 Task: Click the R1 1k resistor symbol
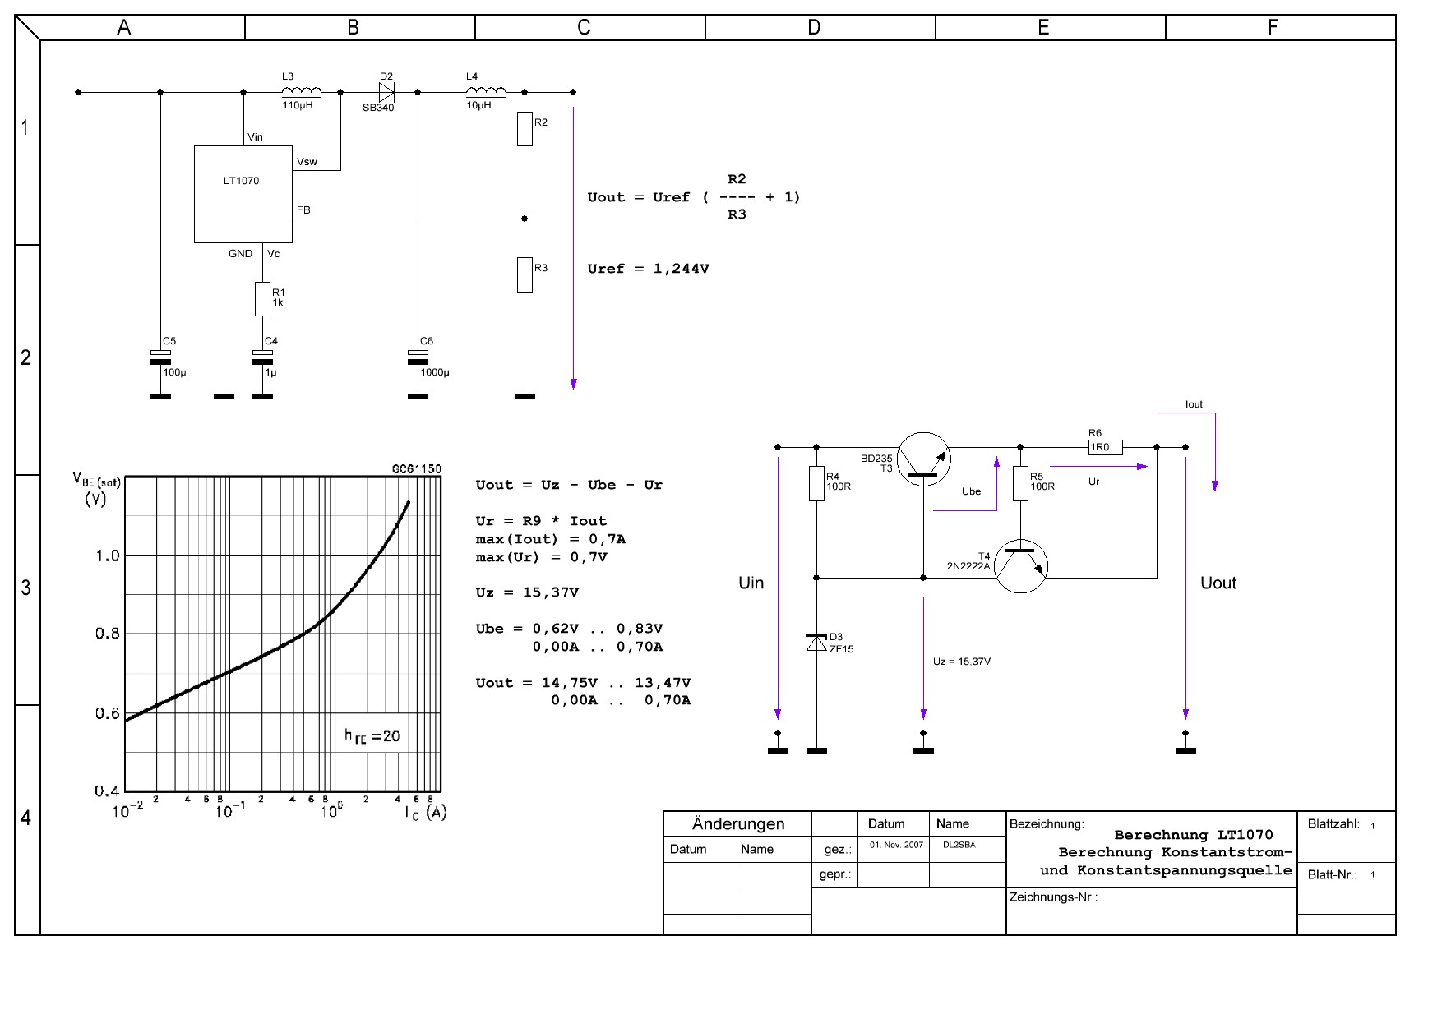pos(262,299)
